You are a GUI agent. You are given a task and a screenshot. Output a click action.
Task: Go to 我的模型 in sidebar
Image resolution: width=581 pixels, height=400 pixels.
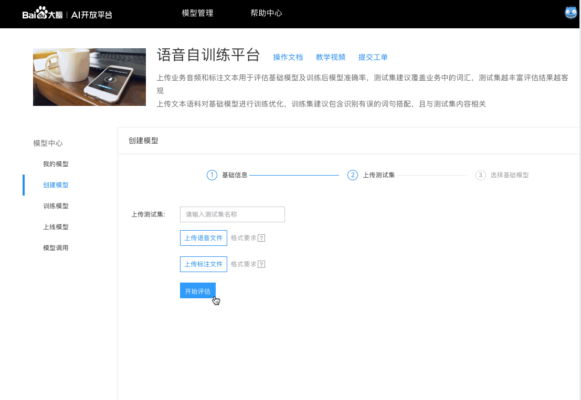(x=56, y=164)
